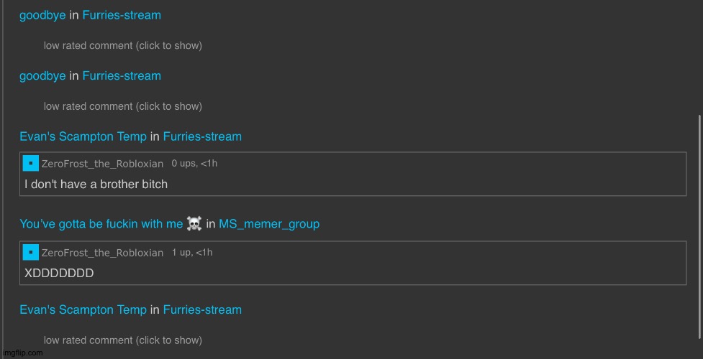
Task: Click ZeroFrost's avatar on the brother comment
Action: point(31,164)
